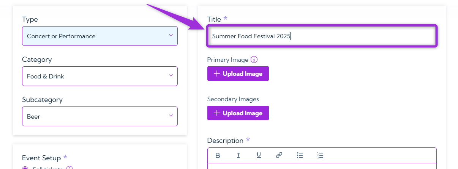This screenshot has height=169, width=458.
Task: Toggle bold formatting in Description toolbar
Action: (x=218, y=155)
